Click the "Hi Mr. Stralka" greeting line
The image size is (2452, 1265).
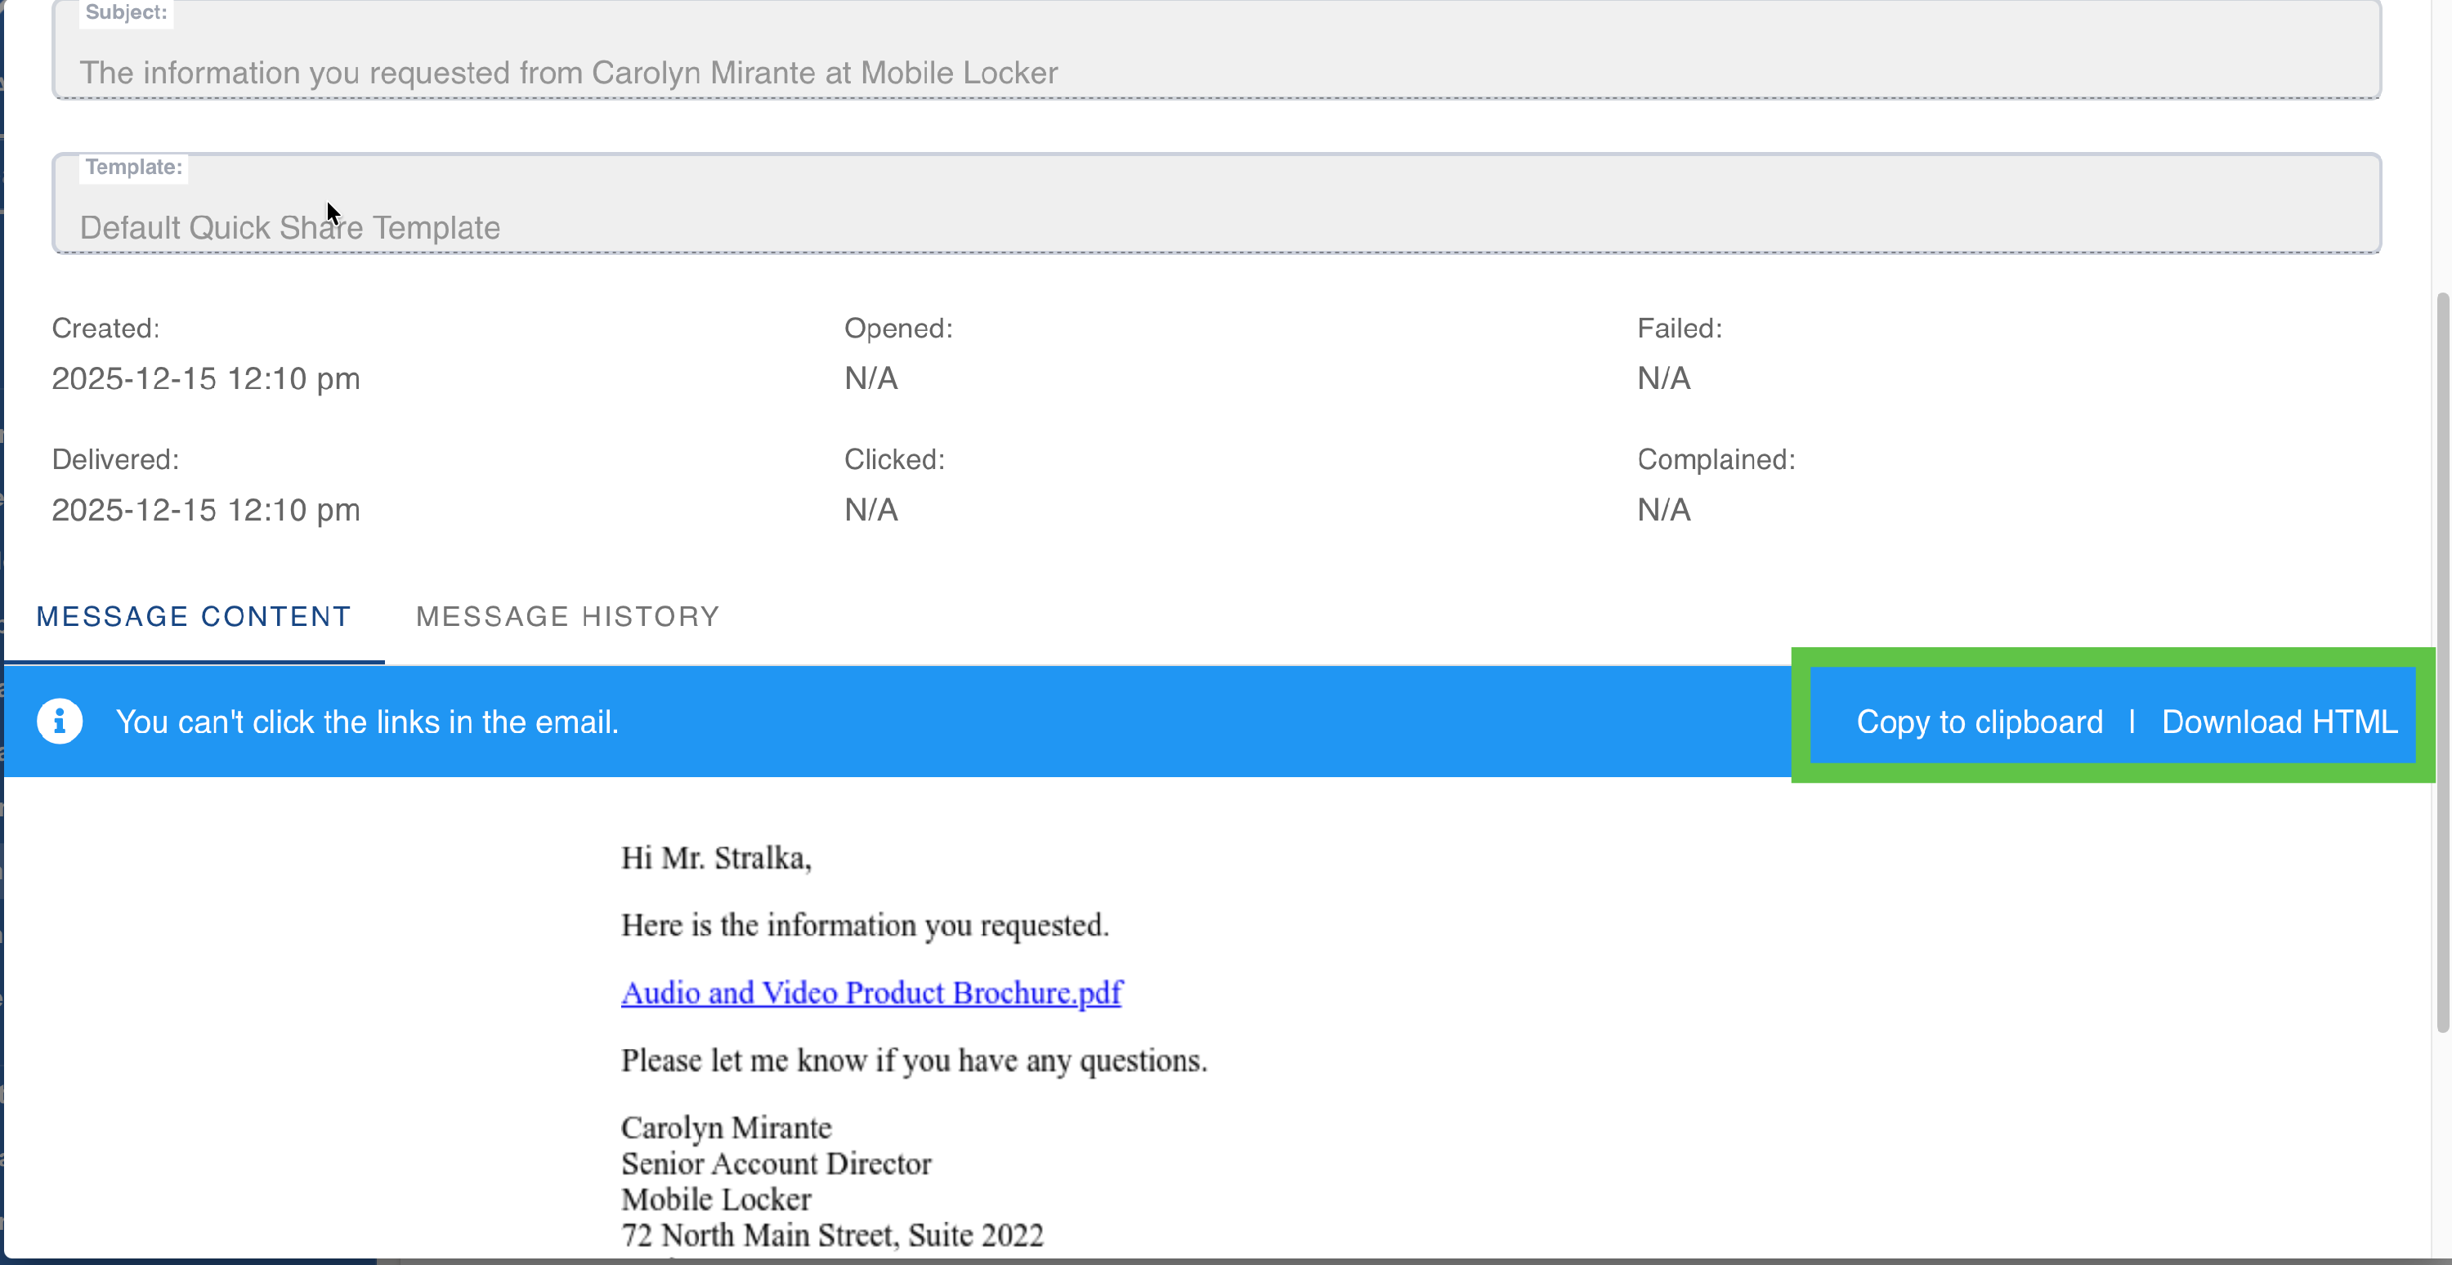[x=716, y=859]
